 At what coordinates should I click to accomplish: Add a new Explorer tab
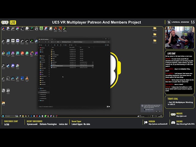click(55, 40)
